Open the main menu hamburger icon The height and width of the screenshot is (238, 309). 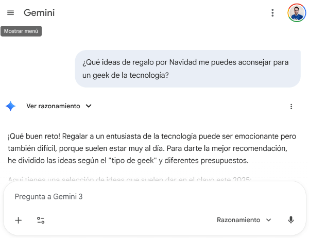pos(10,13)
